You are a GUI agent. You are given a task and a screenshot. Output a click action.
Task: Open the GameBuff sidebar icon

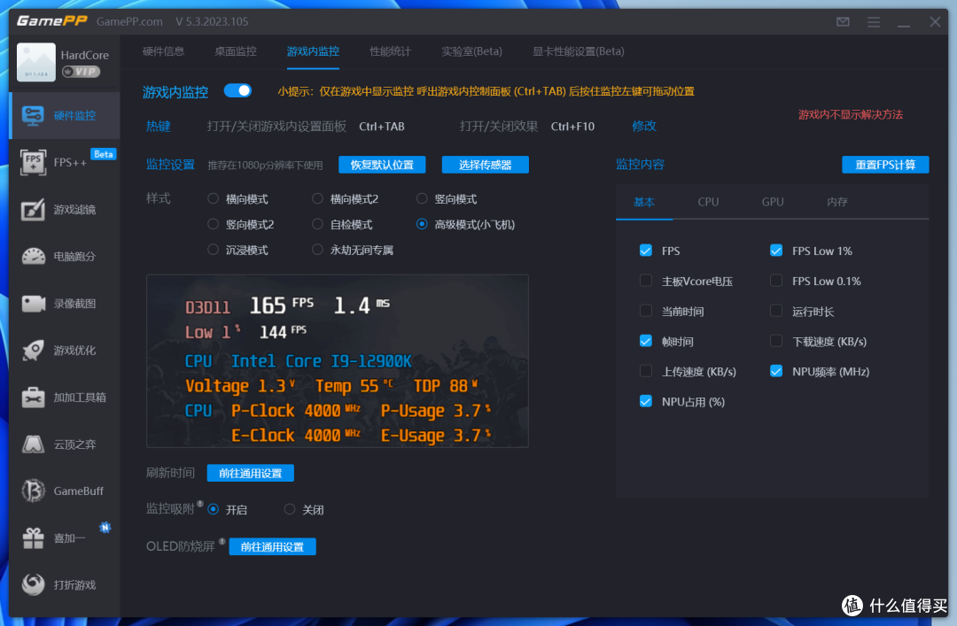coord(33,491)
